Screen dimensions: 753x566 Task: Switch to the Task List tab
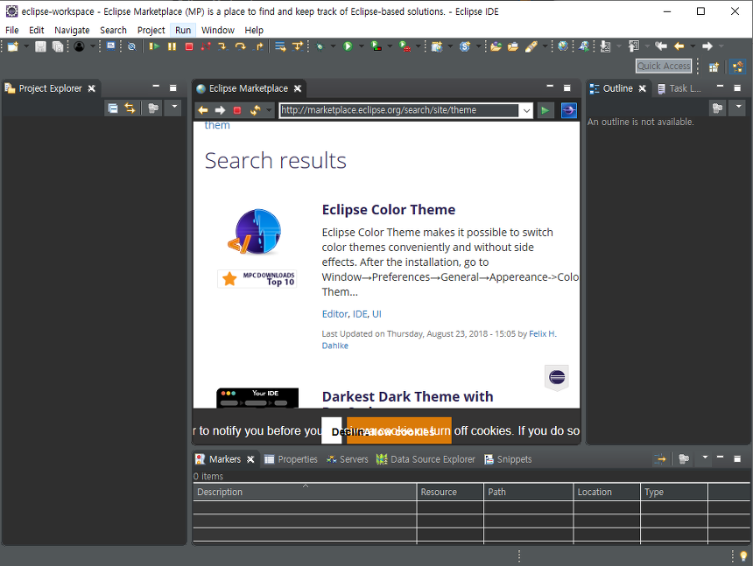click(x=679, y=88)
